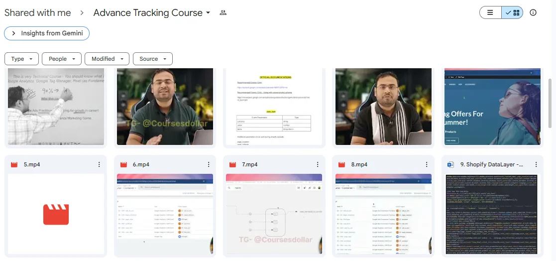Viewport: 556px width, 261px height.
Task: Open more options for 5.mp4
Action: click(99, 165)
